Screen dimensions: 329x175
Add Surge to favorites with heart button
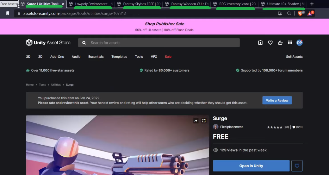click(x=297, y=166)
